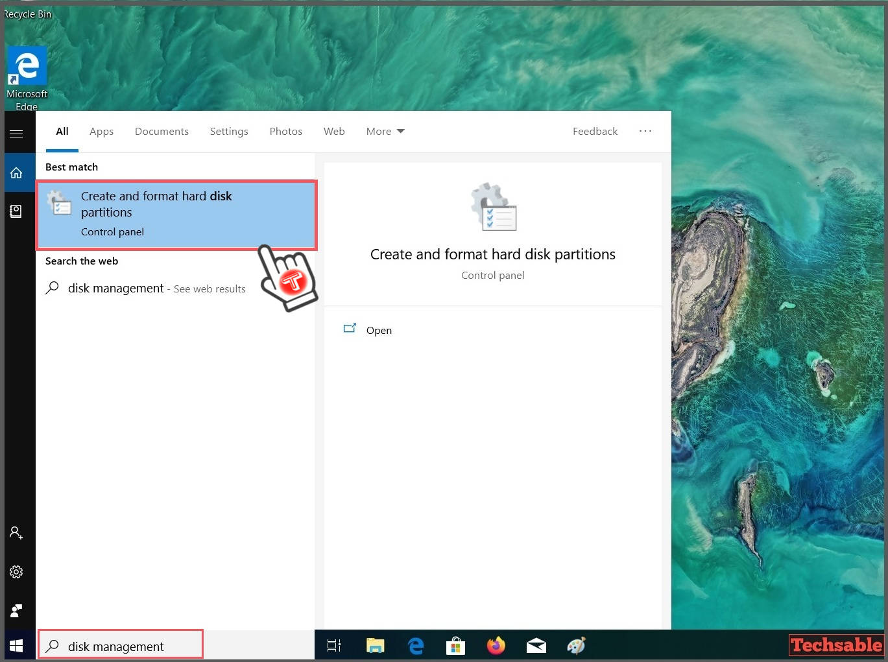Open the ellipsis options menu near Feedback
Screen dimensions: 888x662
click(645, 131)
